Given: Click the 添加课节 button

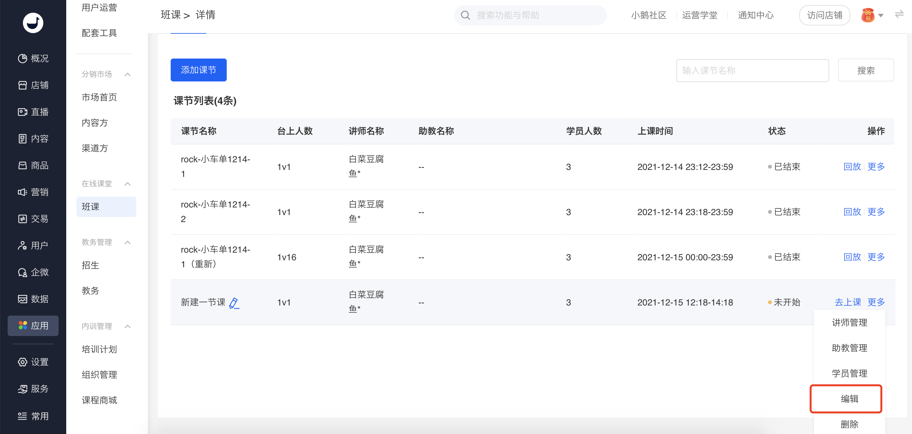Looking at the screenshot, I should (198, 70).
